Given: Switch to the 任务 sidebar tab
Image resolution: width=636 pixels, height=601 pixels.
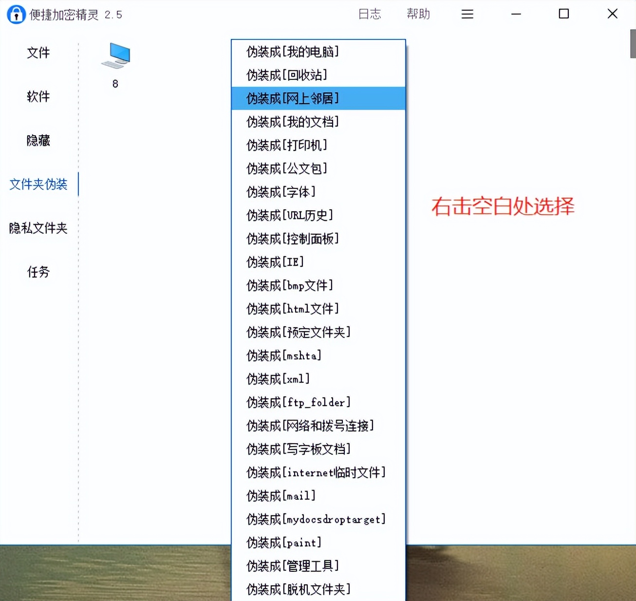Looking at the screenshot, I should coord(38,272).
